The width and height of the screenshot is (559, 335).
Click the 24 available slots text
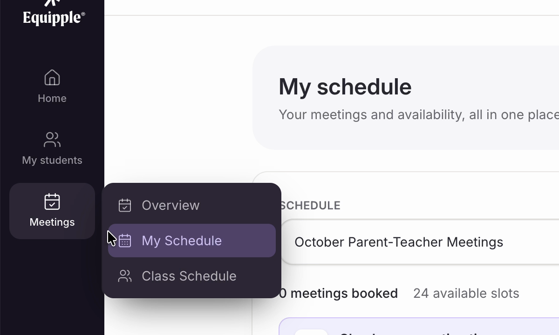466,293
